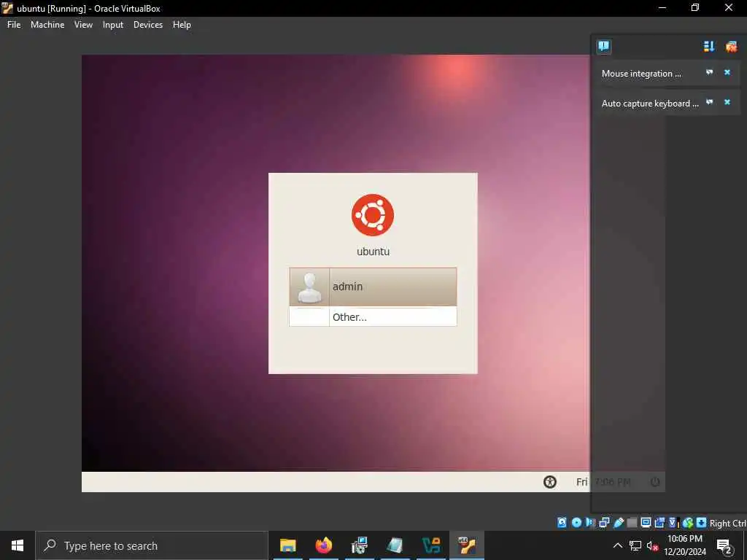Select the admin user account

point(373,287)
